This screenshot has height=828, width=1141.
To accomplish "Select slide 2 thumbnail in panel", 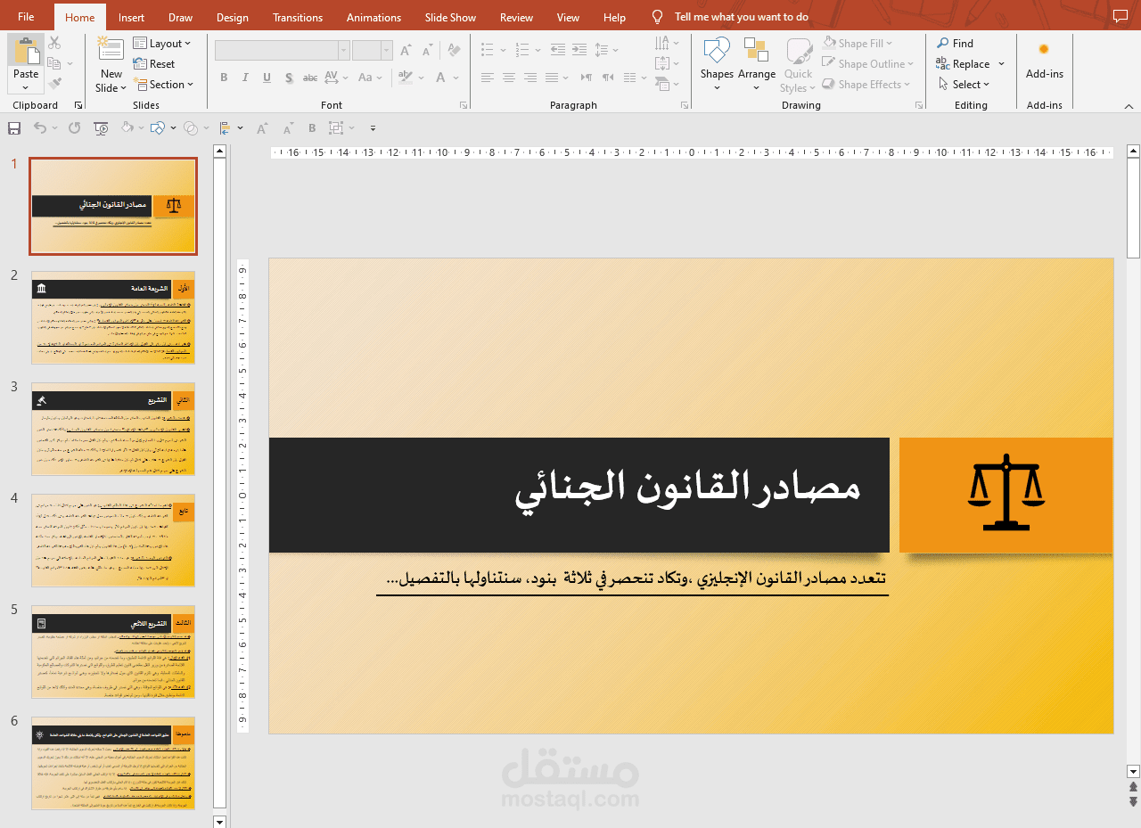I will [x=113, y=317].
